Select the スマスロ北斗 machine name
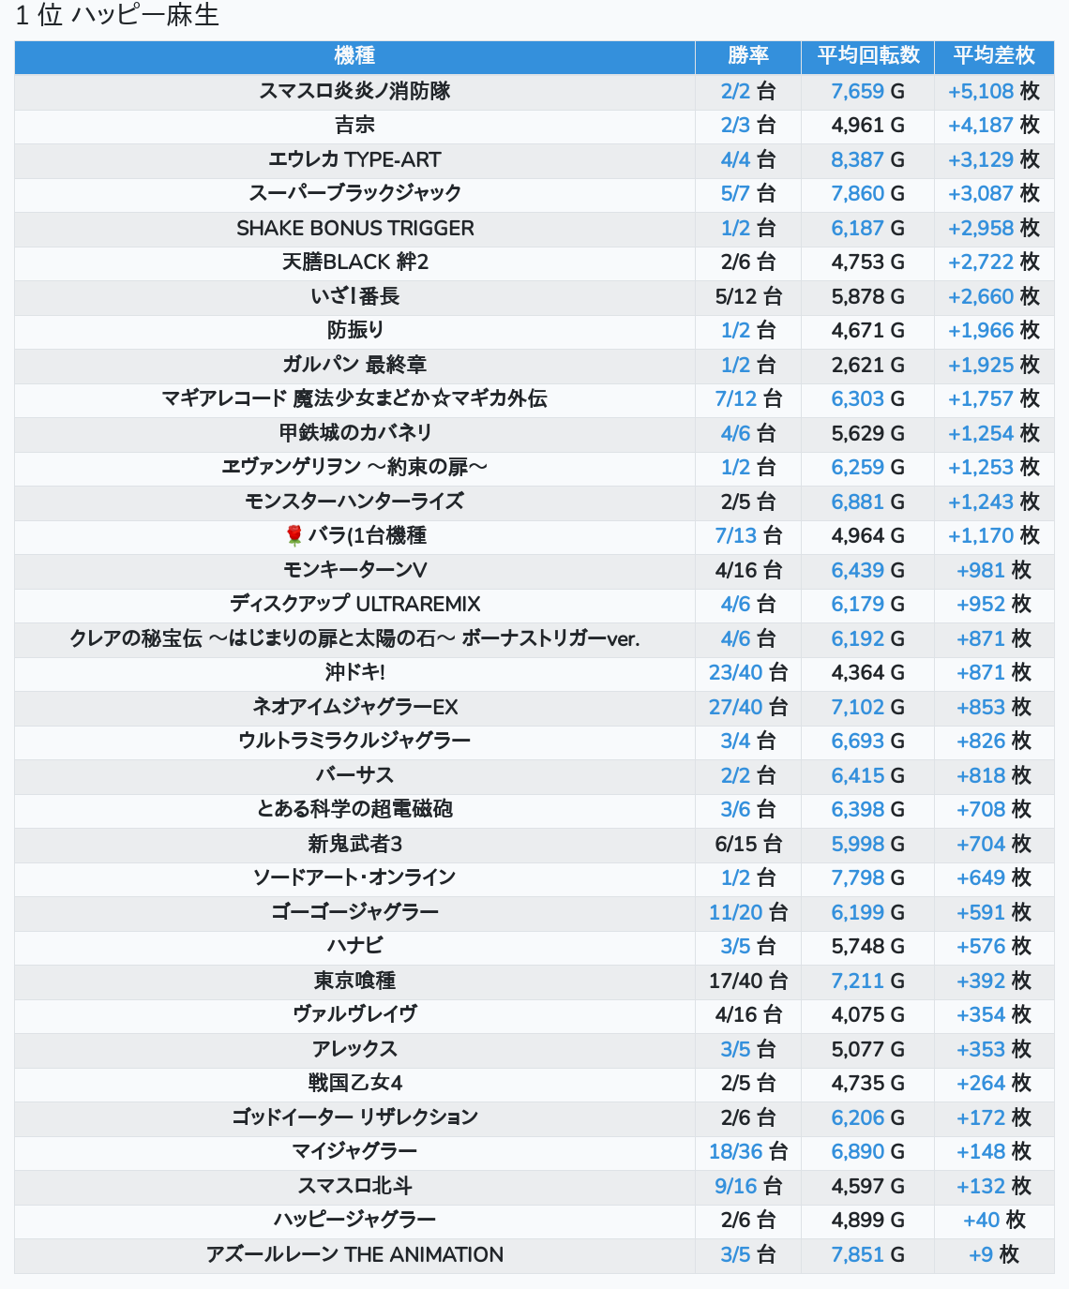1069x1289 pixels. tap(354, 1186)
